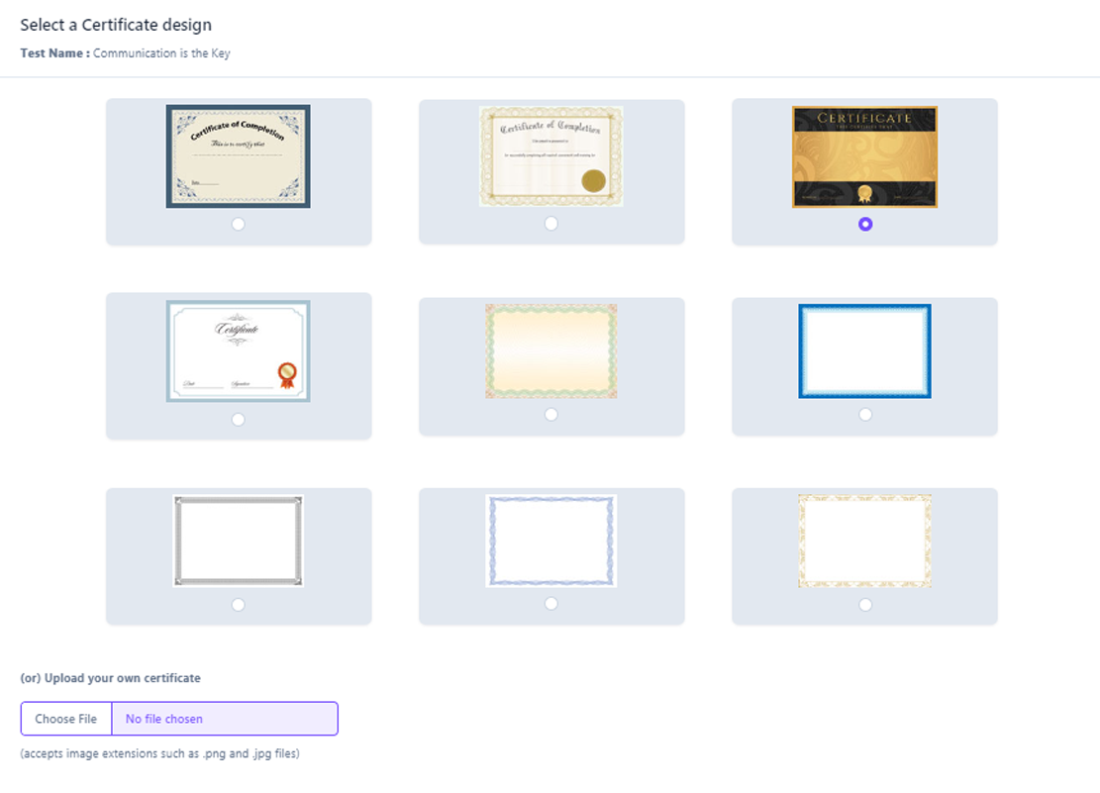Select radio button under bright blue bordered certificate

point(865,415)
